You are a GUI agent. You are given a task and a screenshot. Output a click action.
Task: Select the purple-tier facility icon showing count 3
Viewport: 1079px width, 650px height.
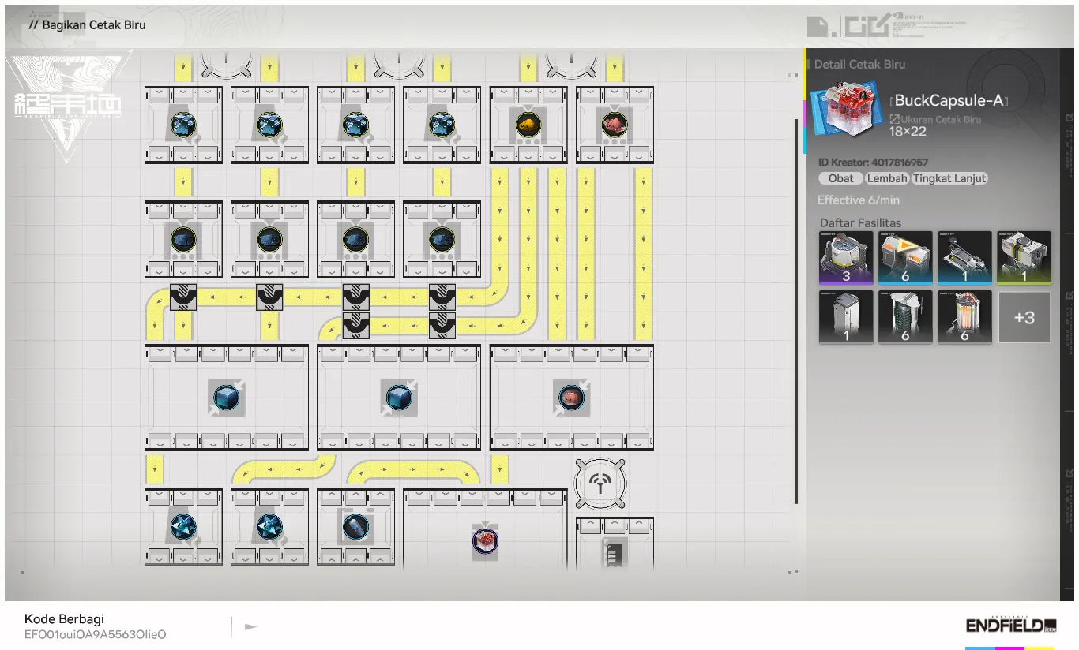pyautogui.click(x=845, y=257)
